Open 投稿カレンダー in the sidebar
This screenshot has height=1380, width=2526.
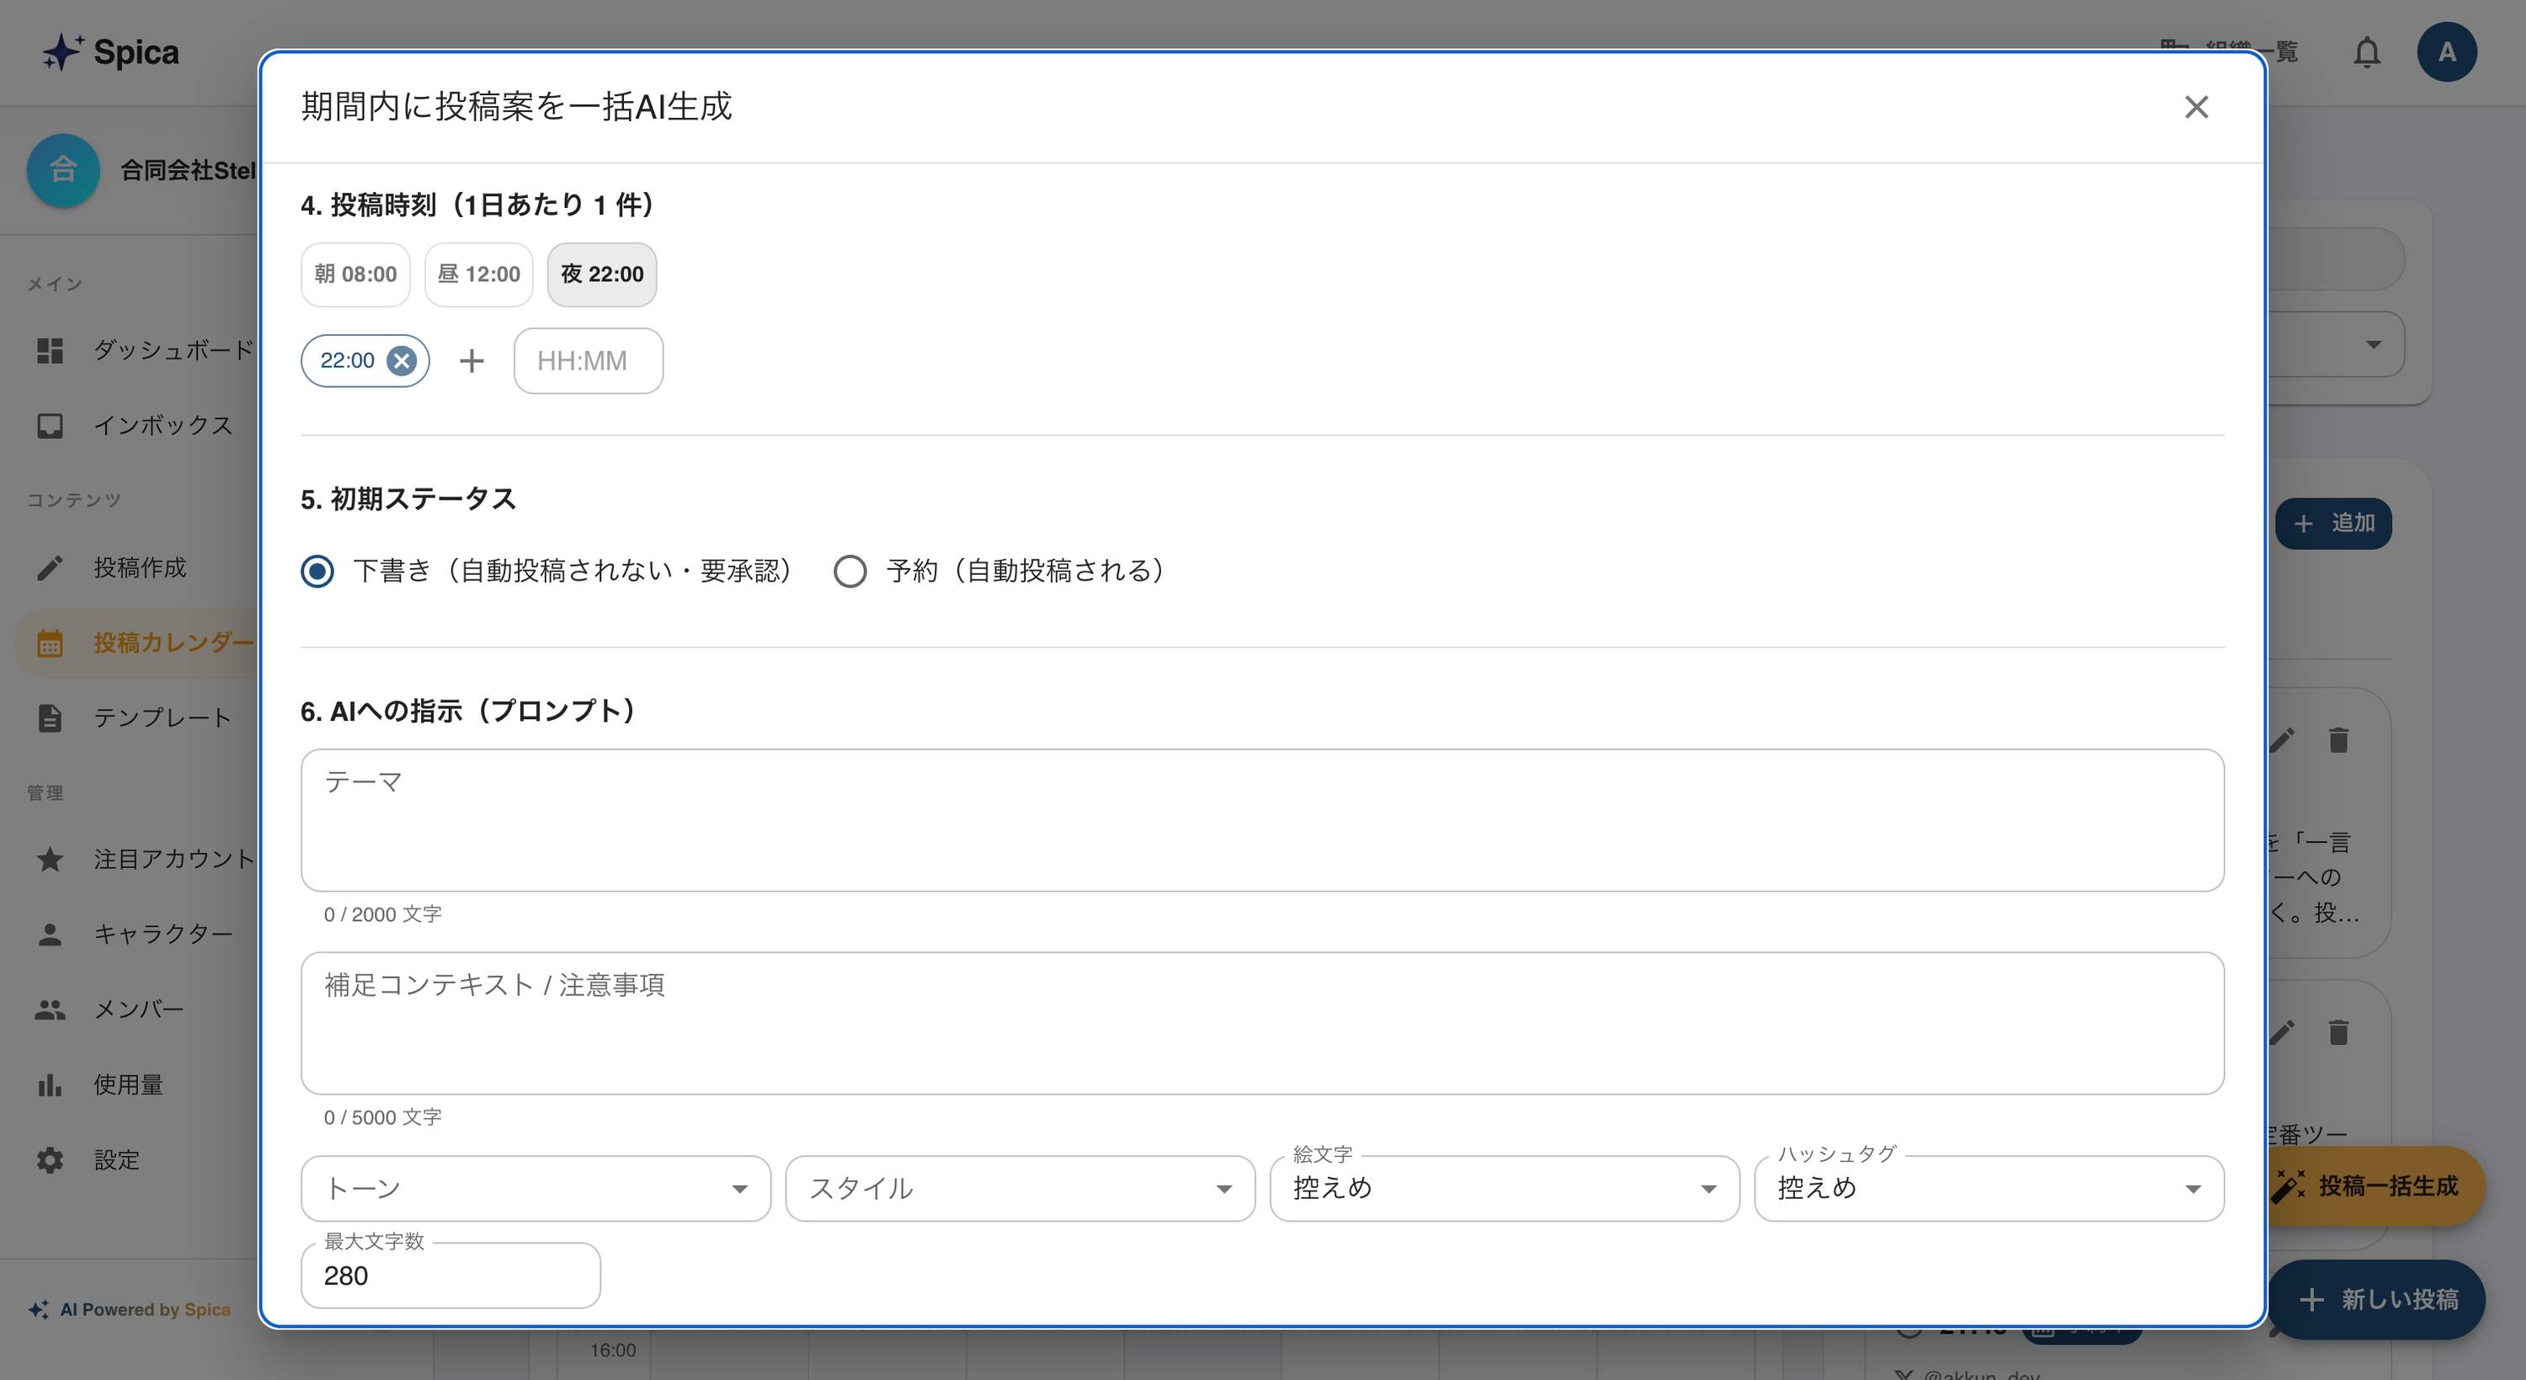(x=137, y=643)
